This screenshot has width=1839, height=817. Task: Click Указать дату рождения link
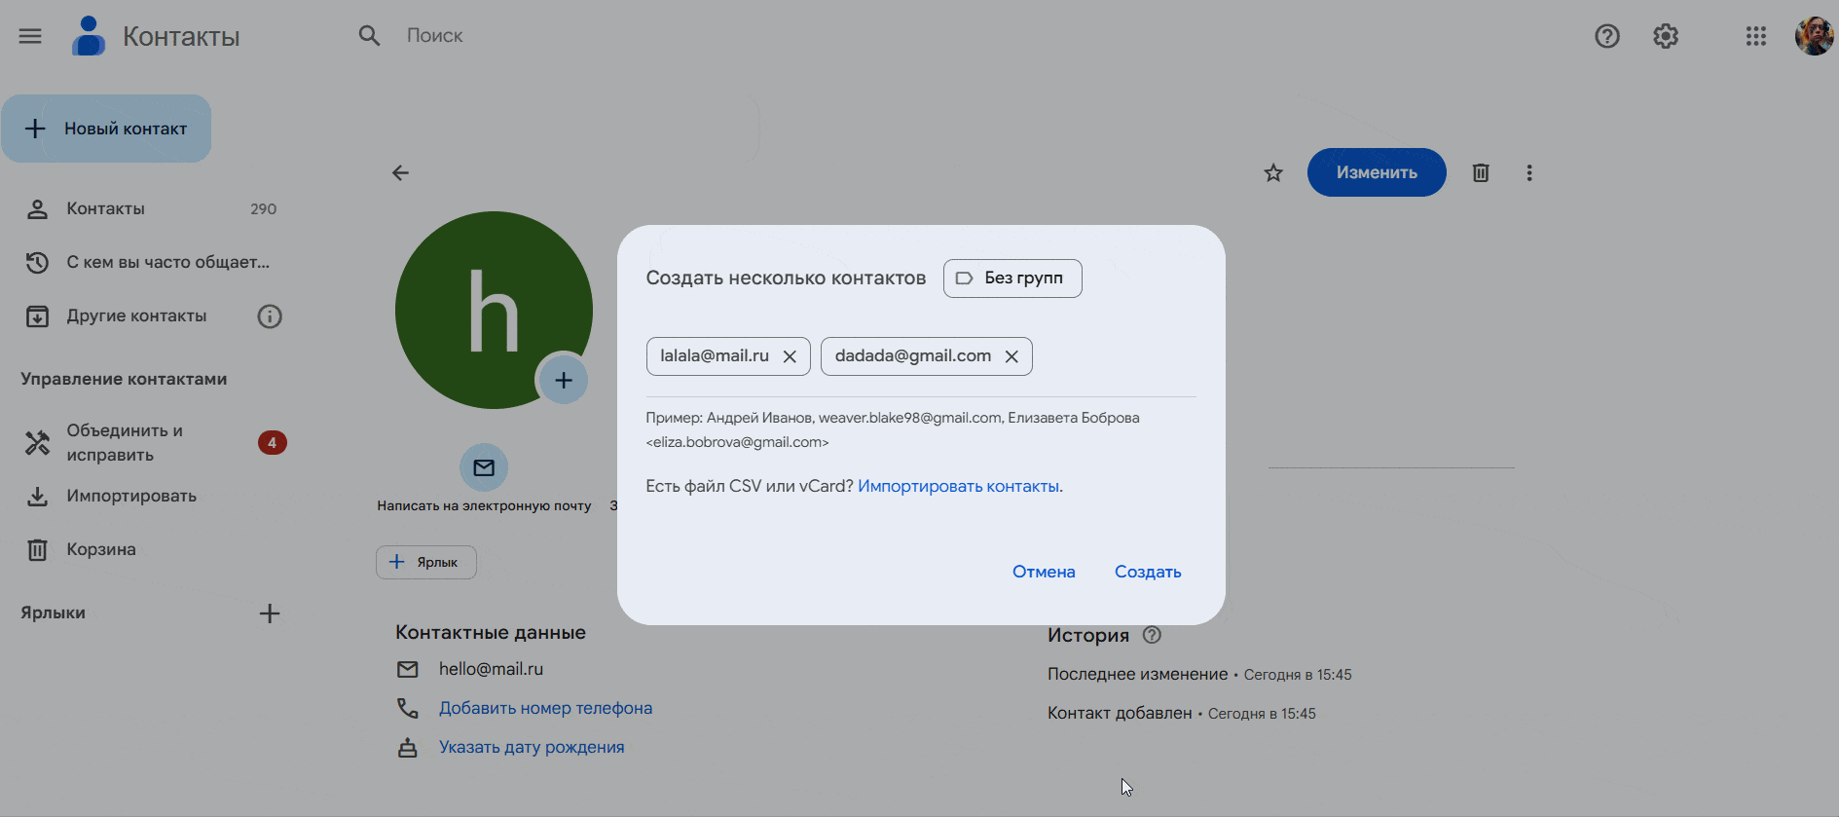coord(532,747)
